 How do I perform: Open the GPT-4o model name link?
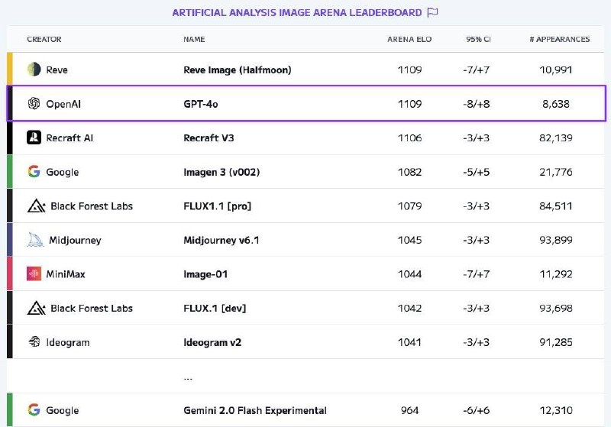(x=201, y=104)
